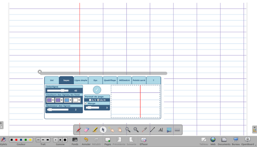257x147 pixels.
Task: Select thin Trait line width
Action: point(38,140)
